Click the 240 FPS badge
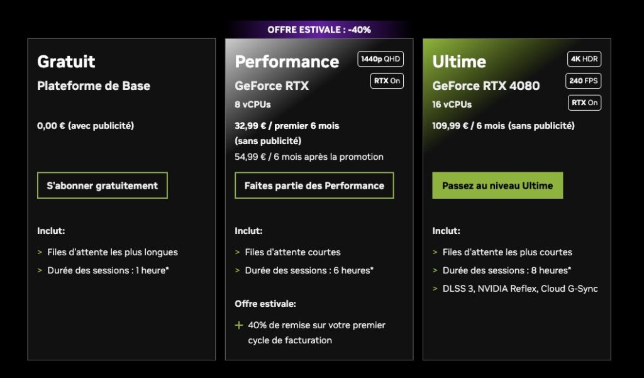 pyautogui.click(x=584, y=81)
